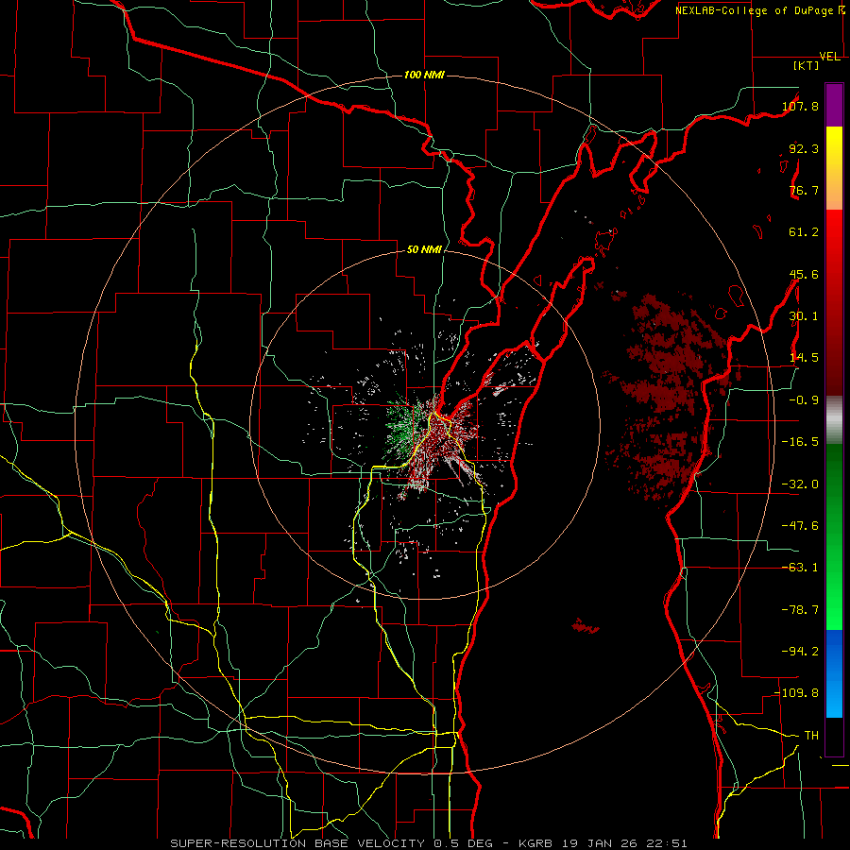Click the small red echo over southern lake

coord(586,626)
